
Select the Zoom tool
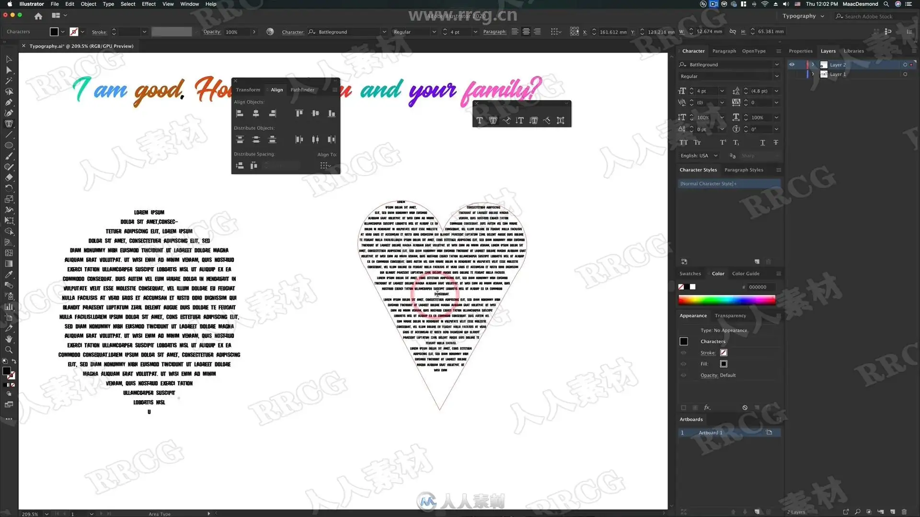[9, 350]
